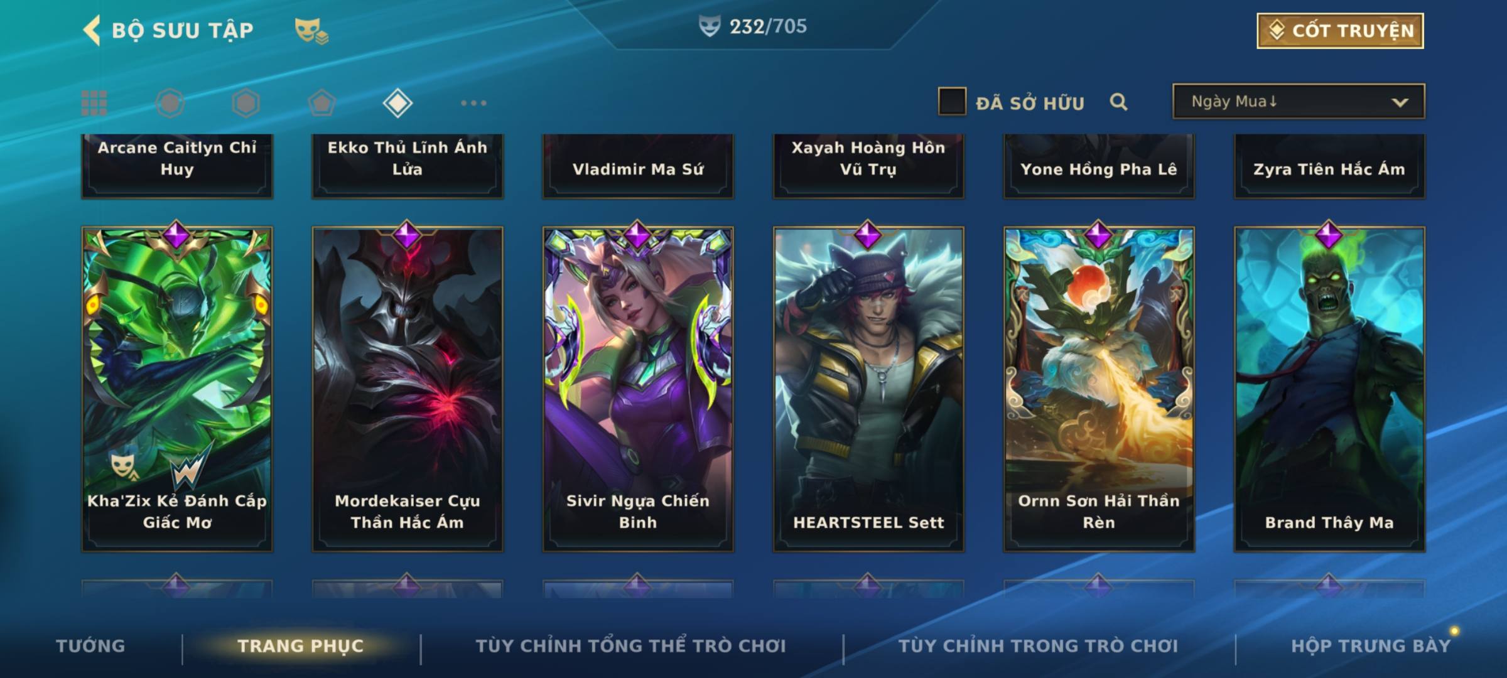1507x678 pixels.
Task: Open the golden mask coins icon
Action: (x=311, y=31)
